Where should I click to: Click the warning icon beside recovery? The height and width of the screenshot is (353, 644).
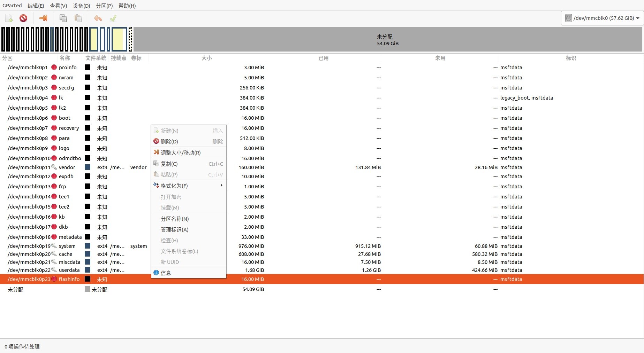pos(54,128)
